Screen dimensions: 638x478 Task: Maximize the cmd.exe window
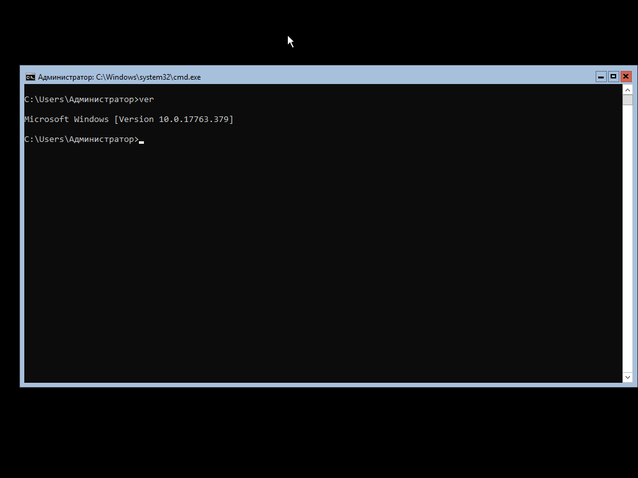613,77
